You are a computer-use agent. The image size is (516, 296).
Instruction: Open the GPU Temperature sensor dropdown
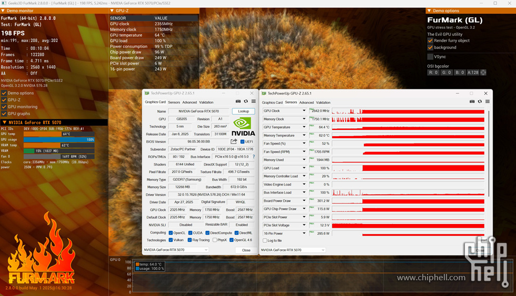304,127
